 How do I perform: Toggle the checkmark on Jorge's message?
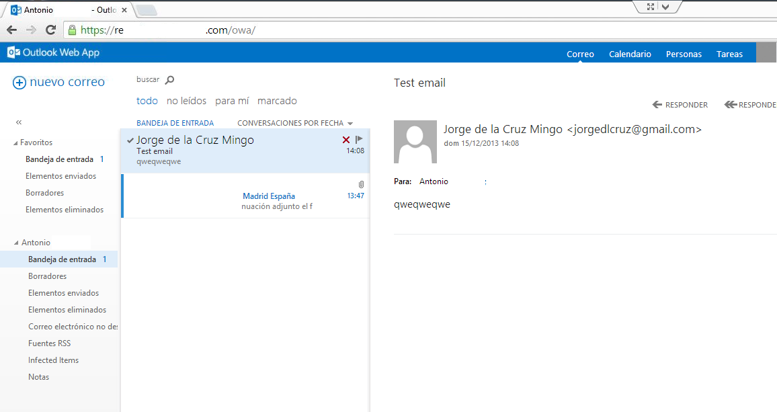click(x=130, y=140)
